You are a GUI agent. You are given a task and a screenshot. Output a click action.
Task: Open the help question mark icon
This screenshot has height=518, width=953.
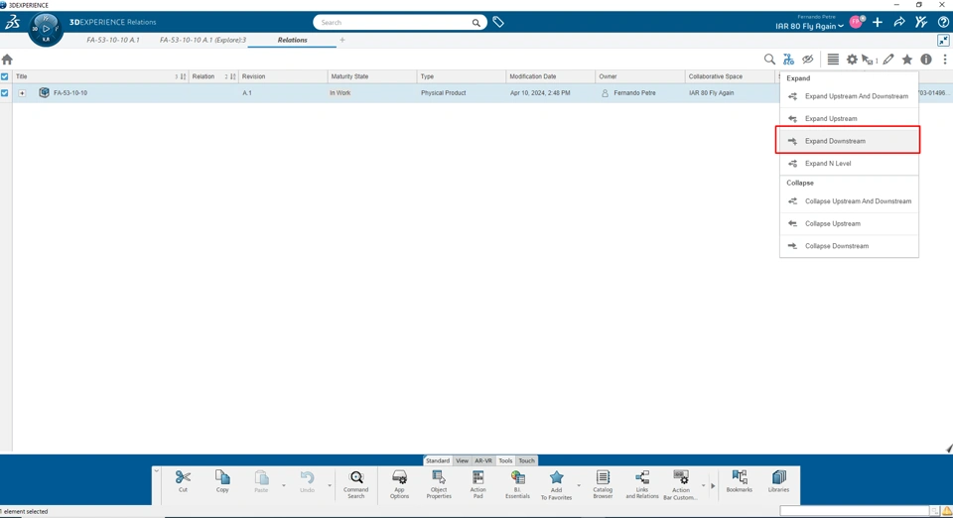943,23
